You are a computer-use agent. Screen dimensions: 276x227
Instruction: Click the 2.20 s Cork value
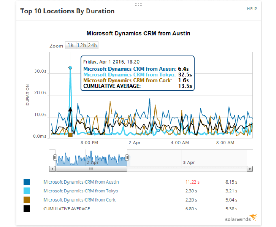click(x=191, y=200)
